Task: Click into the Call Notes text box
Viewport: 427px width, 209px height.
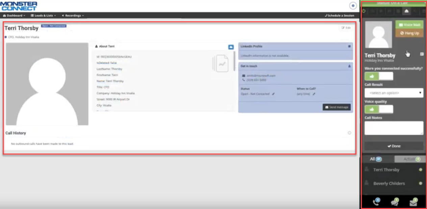Action: [x=394, y=128]
